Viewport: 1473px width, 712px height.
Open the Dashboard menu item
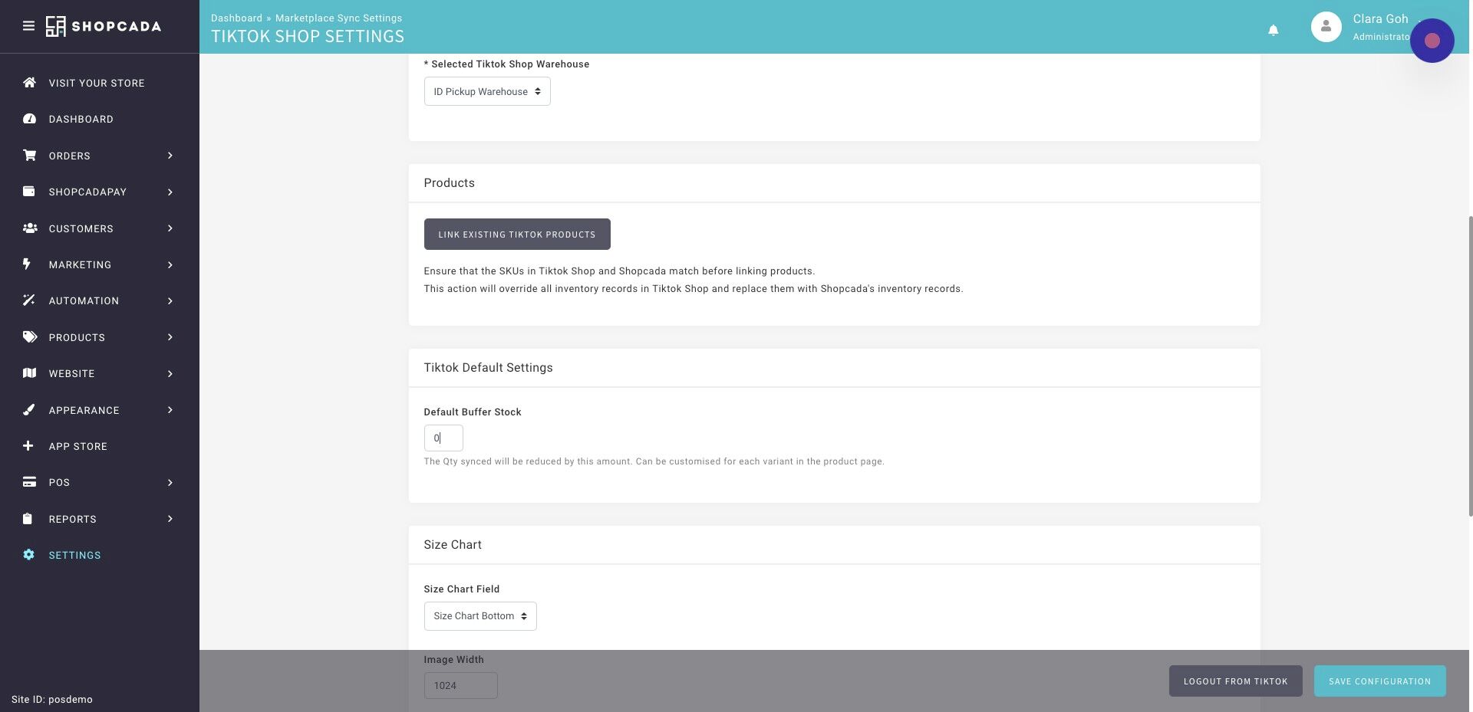pos(81,119)
